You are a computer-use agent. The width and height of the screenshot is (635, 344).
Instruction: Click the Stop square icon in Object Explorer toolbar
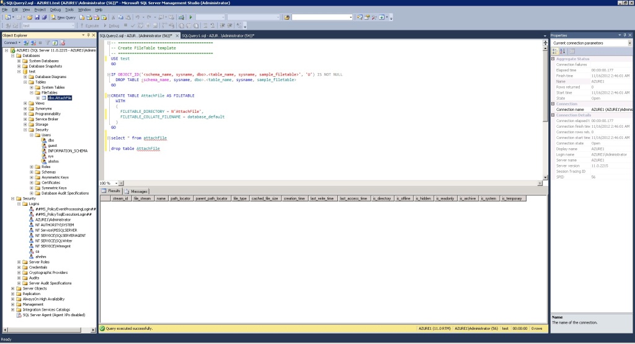(x=40, y=43)
